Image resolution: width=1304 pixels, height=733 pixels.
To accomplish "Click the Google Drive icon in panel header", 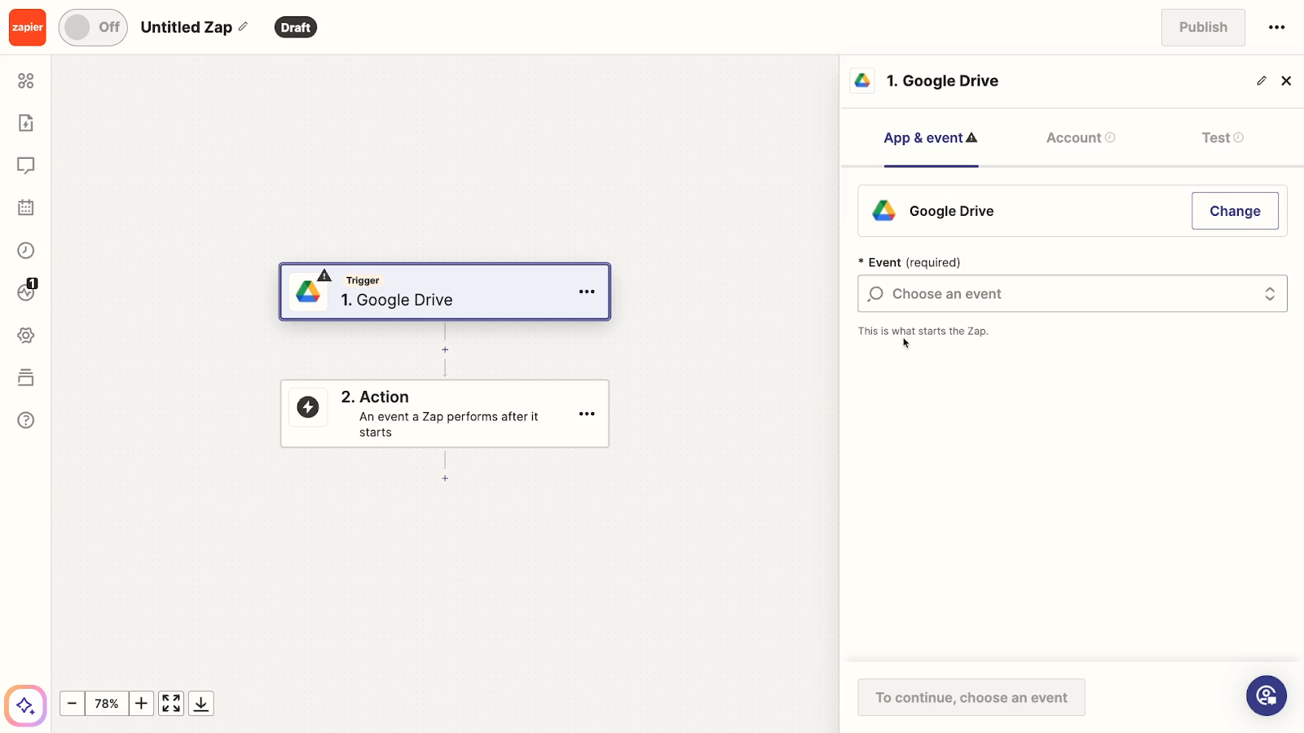I will pos(862,81).
